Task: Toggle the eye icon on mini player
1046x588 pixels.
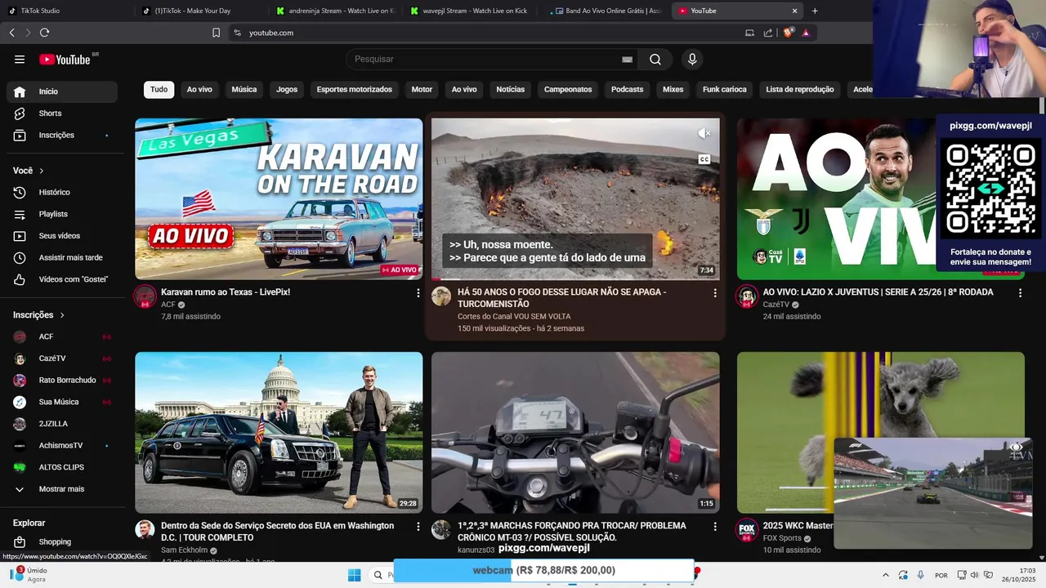Action: click(1016, 448)
